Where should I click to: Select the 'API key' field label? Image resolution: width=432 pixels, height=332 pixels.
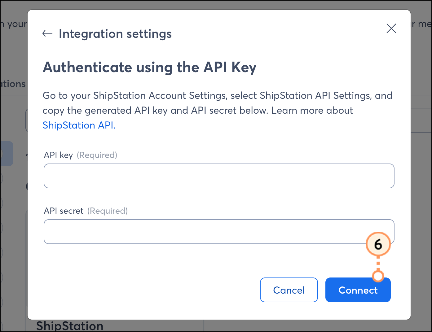(58, 155)
